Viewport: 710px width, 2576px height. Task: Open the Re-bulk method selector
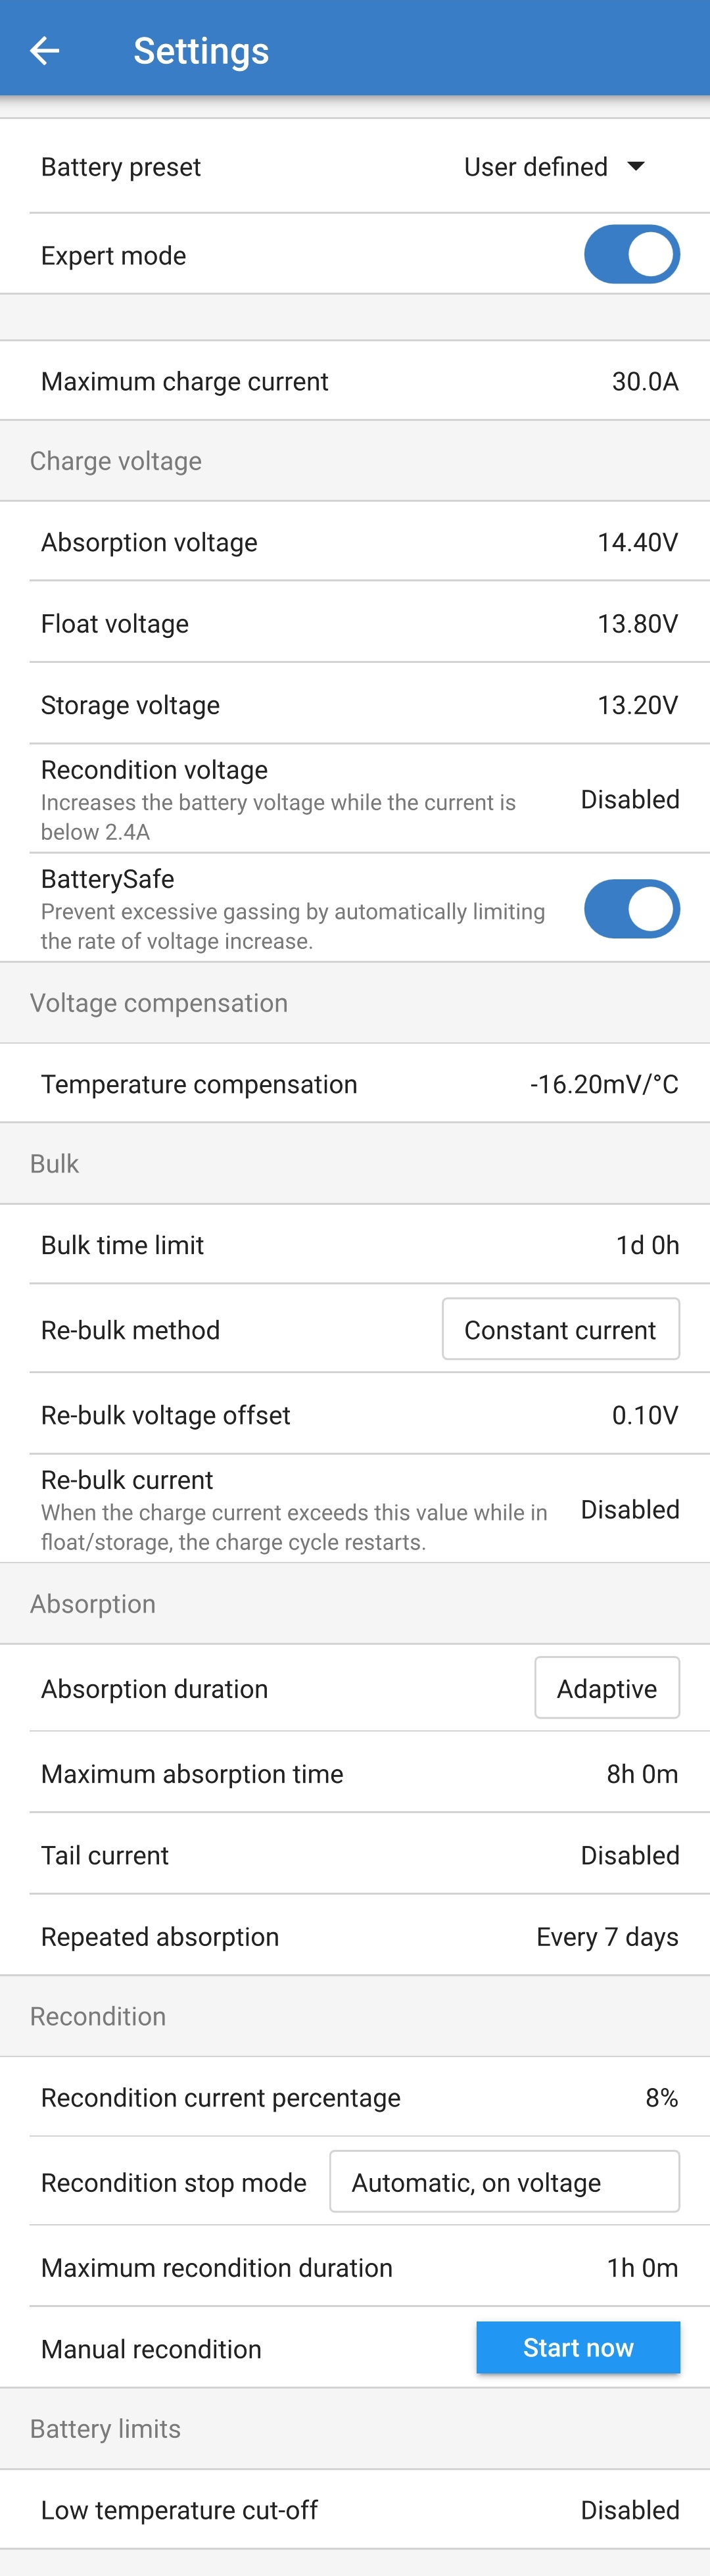click(560, 1329)
